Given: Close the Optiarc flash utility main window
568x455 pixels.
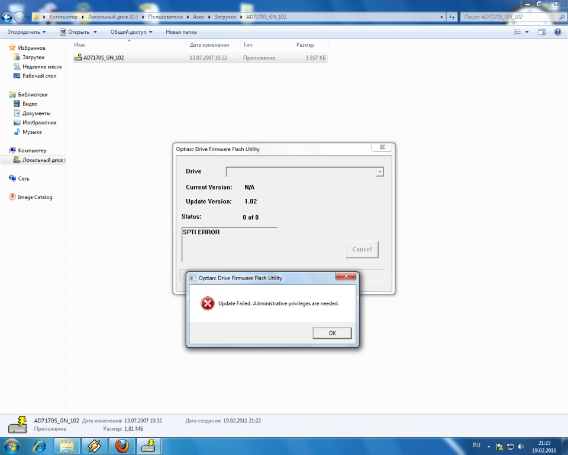Looking at the screenshot, I should coord(382,147).
